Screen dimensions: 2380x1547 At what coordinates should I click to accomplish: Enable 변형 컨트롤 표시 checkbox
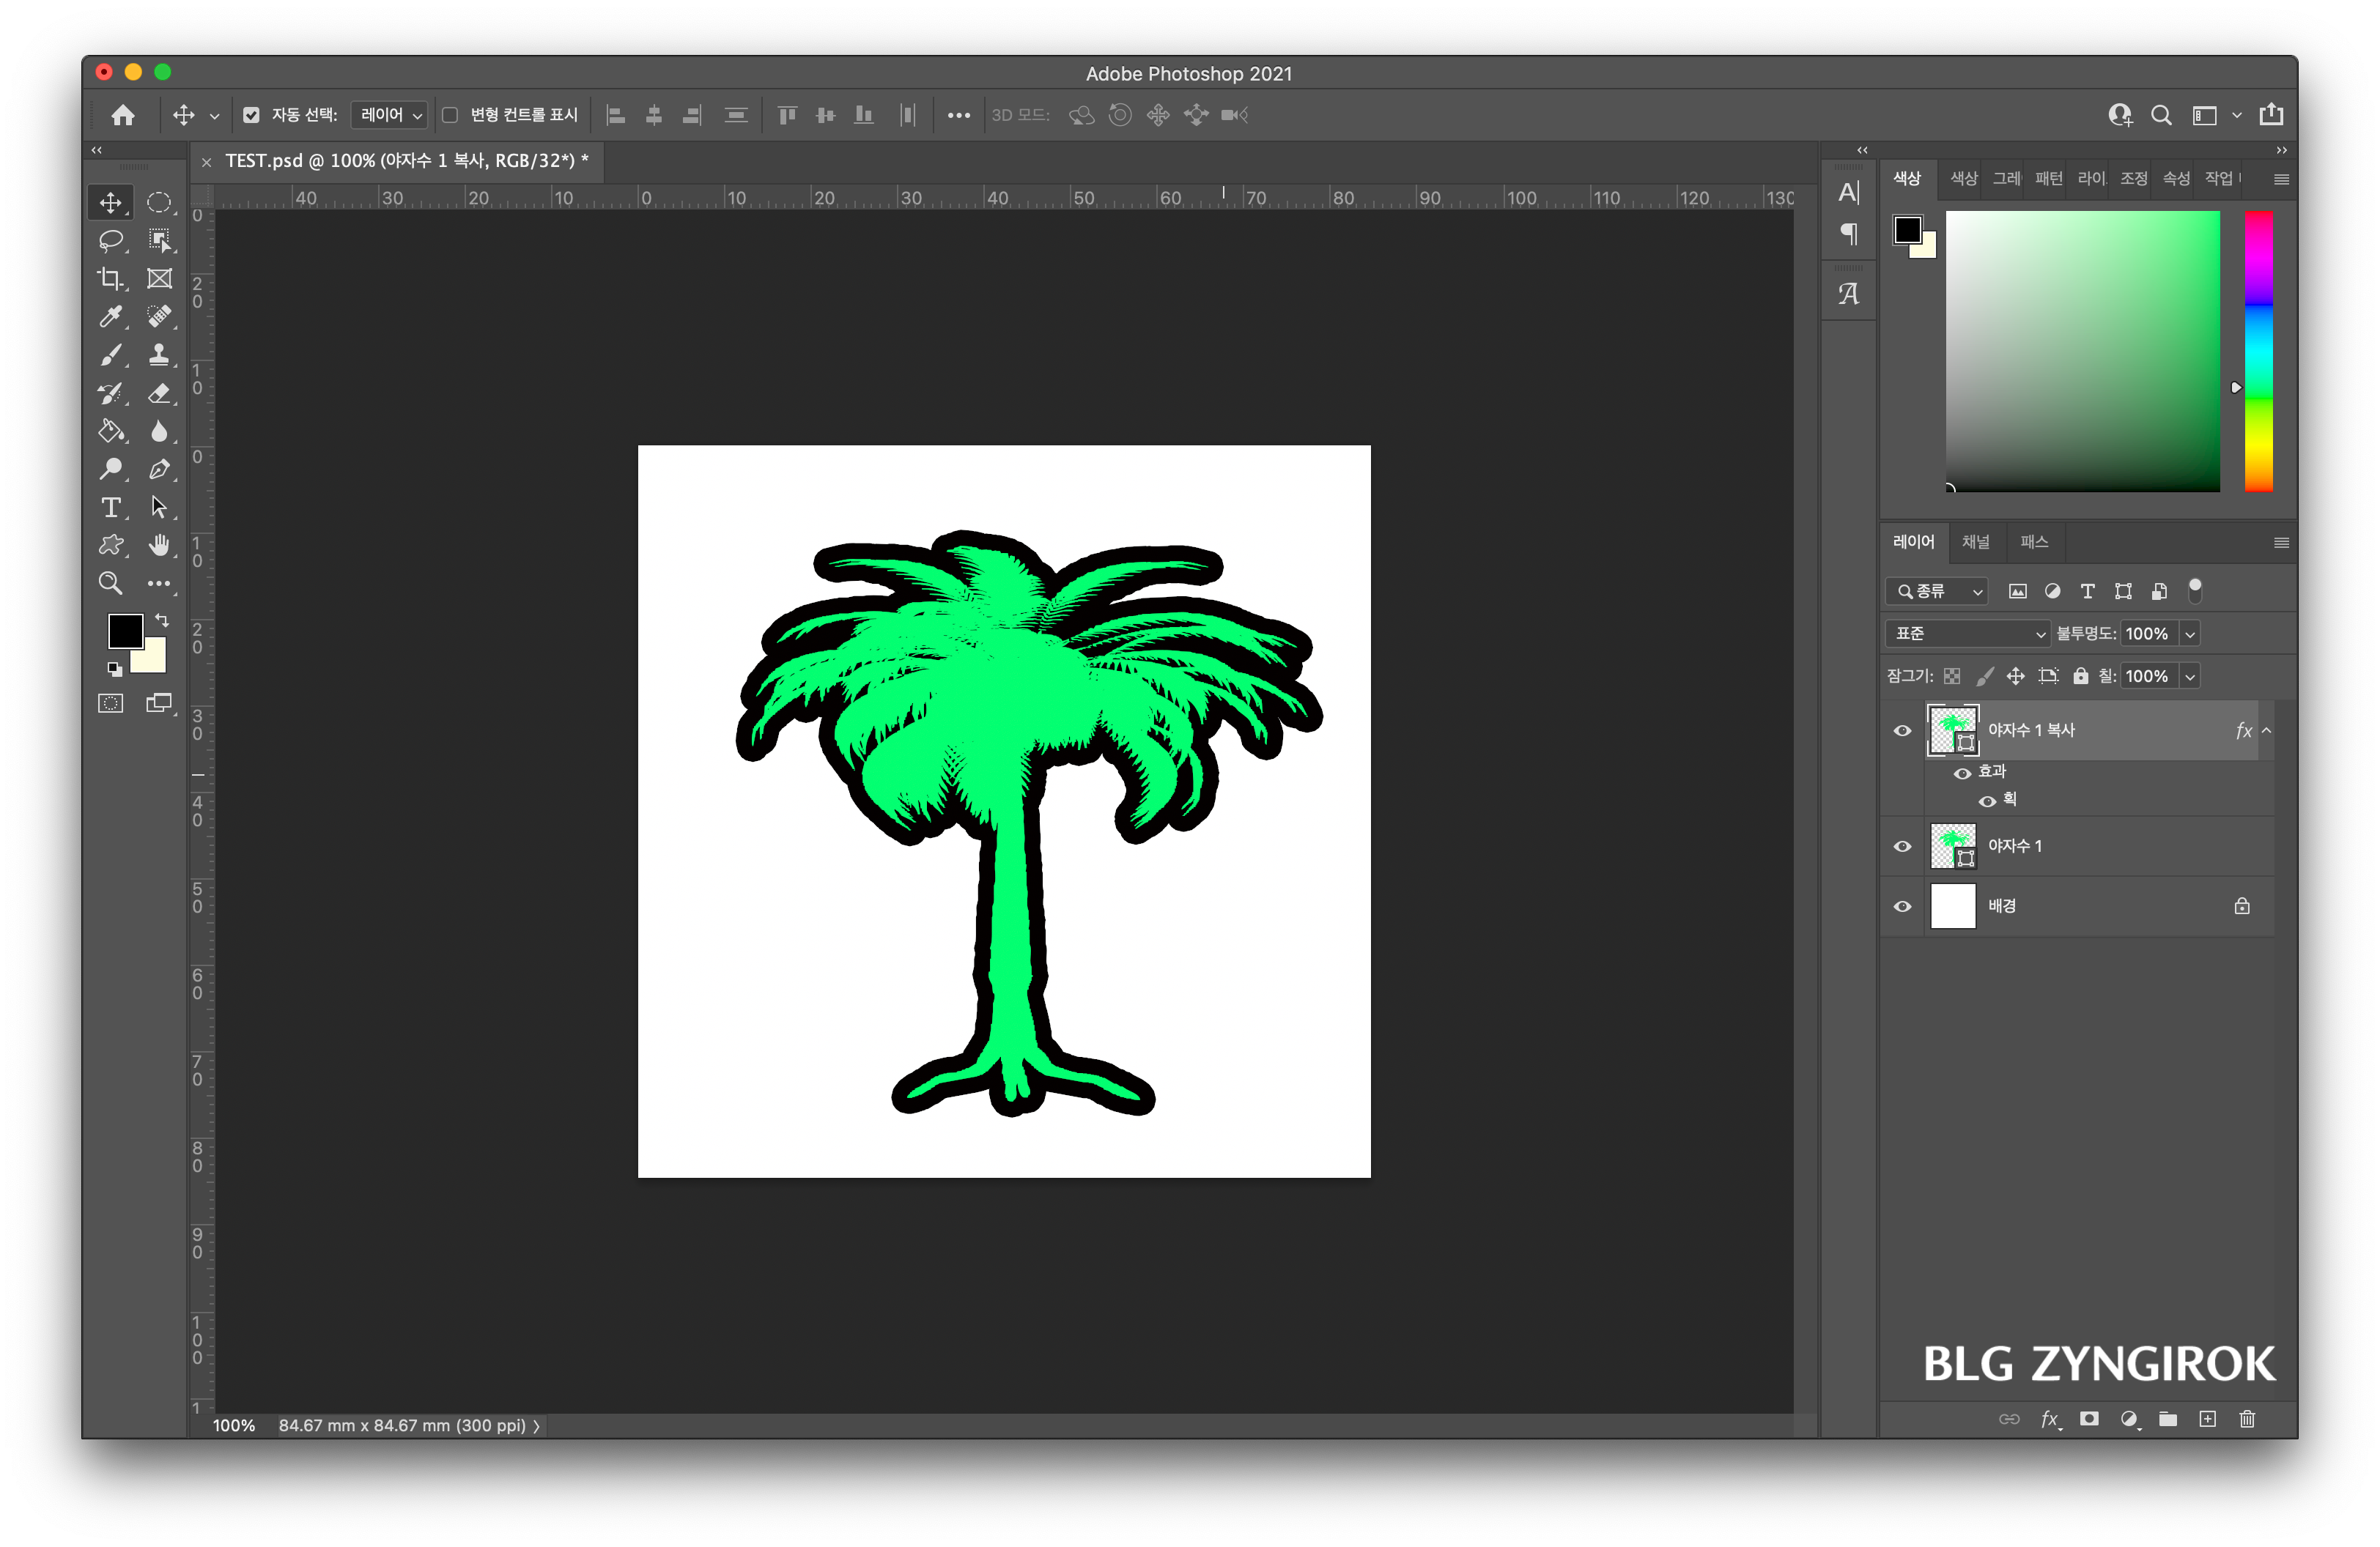pyautogui.click(x=450, y=115)
